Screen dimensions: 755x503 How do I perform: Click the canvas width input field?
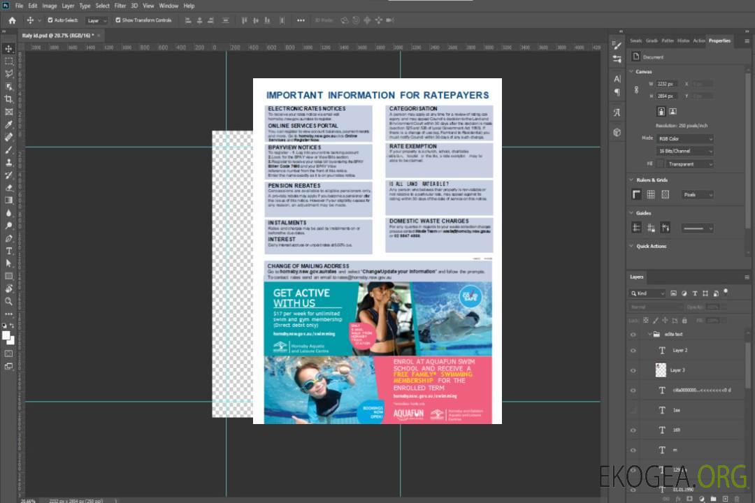tap(667, 84)
